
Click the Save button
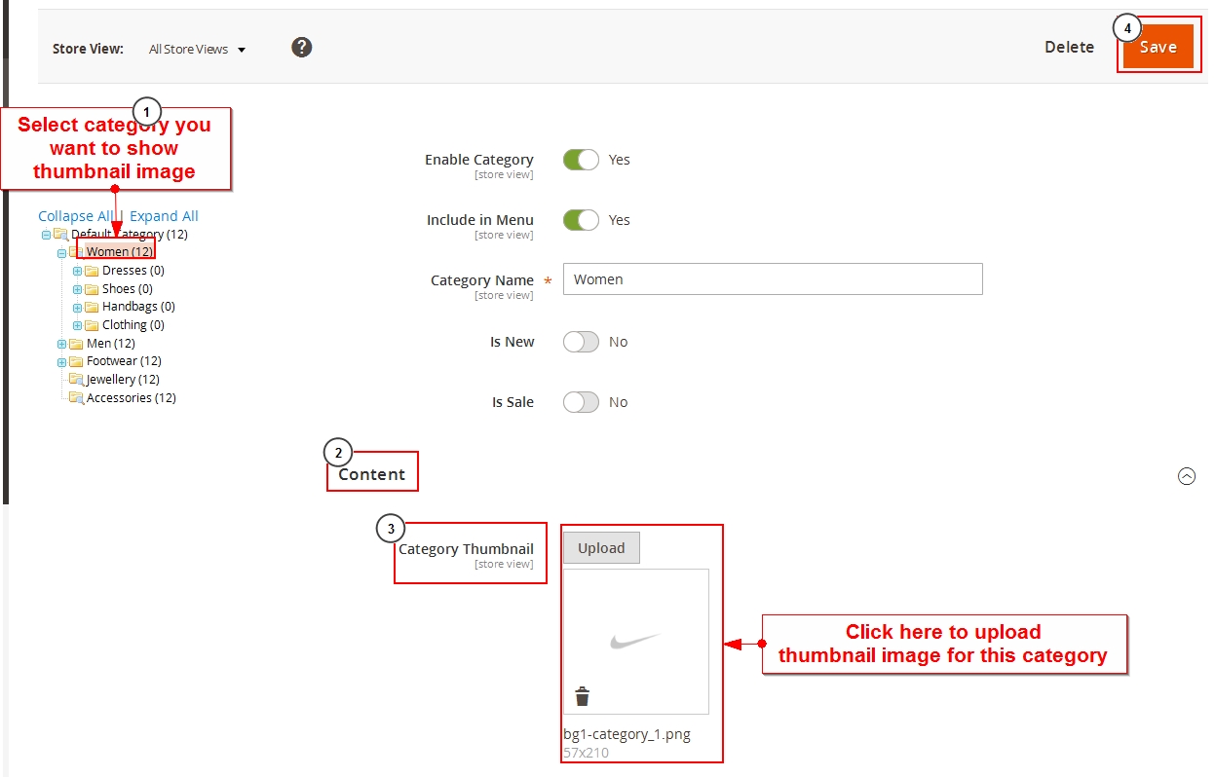tap(1158, 47)
